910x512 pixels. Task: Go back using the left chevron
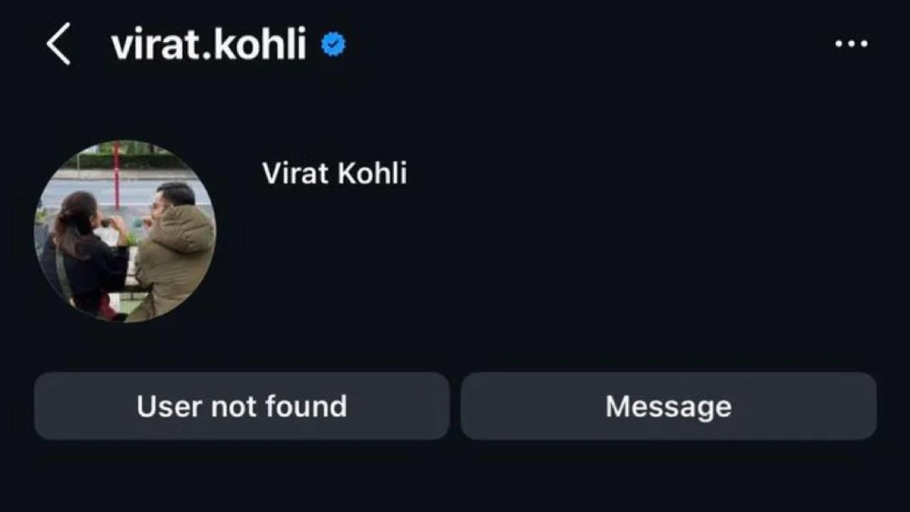pos(59,44)
